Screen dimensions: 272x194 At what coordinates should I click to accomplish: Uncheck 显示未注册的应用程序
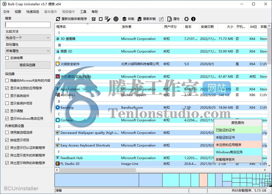click(7, 88)
